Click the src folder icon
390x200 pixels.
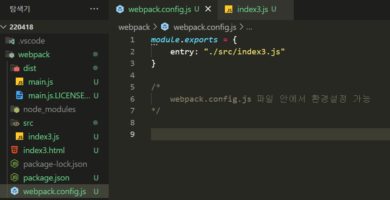pyautogui.click(x=15, y=123)
